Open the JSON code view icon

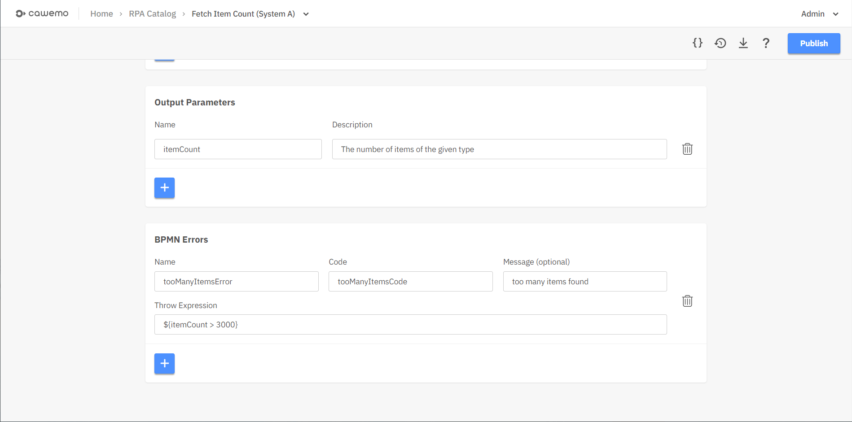tap(697, 43)
